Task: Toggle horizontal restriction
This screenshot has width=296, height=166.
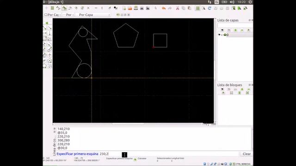Action: click(96, 8)
